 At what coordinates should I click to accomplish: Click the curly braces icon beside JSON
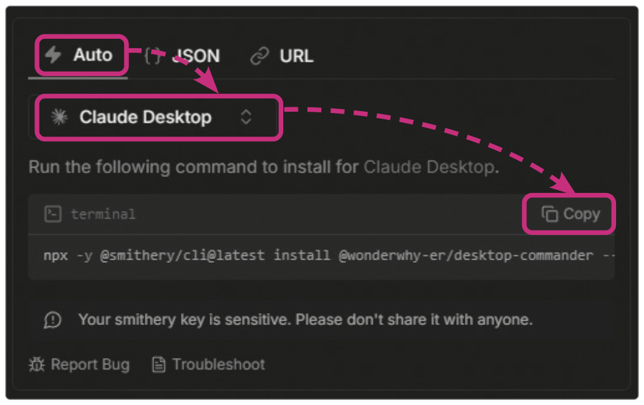coord(152,56)
